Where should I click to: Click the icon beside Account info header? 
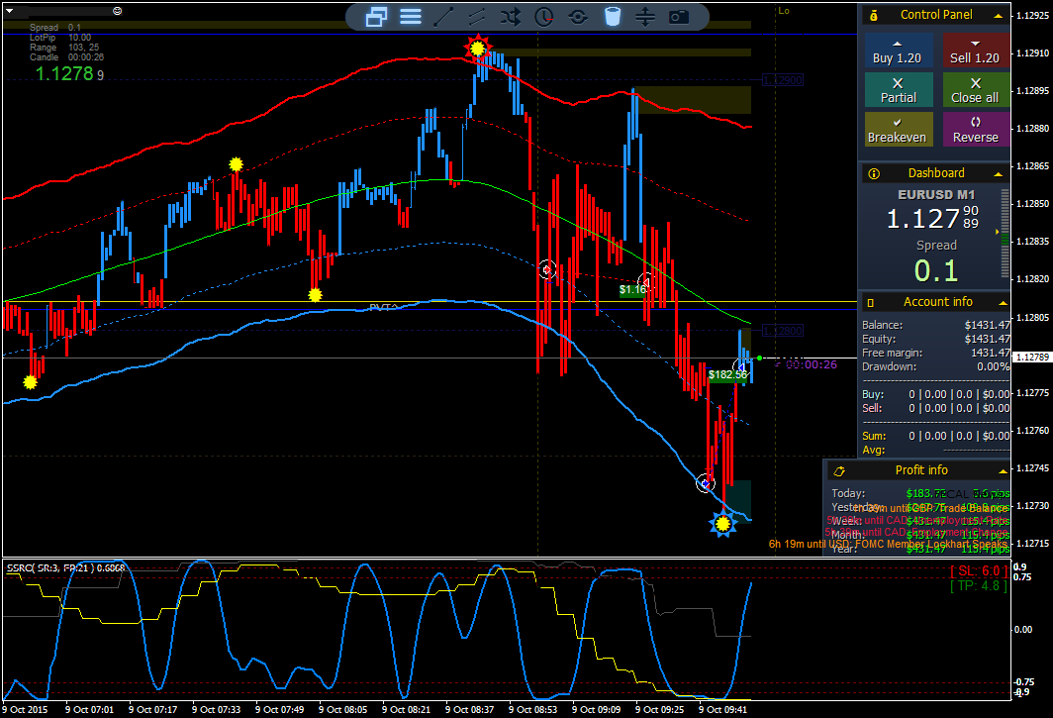point(871,302)
